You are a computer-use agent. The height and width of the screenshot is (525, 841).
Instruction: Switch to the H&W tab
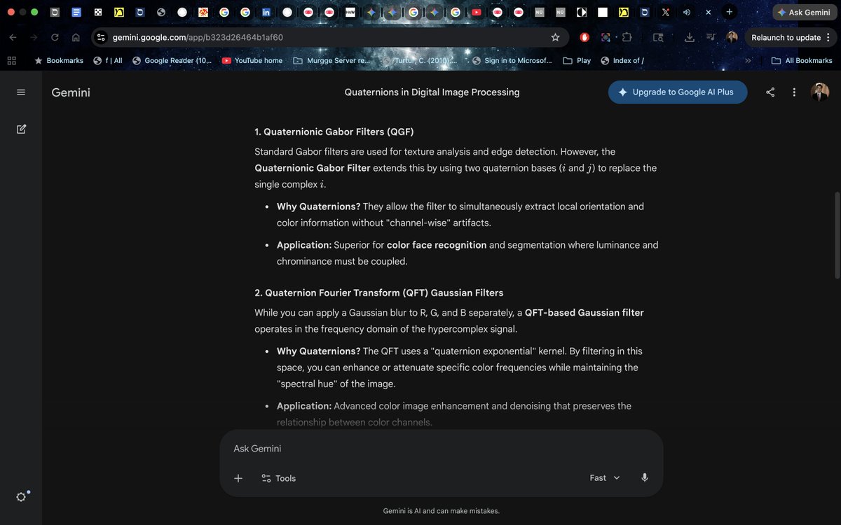click(350, 12)
